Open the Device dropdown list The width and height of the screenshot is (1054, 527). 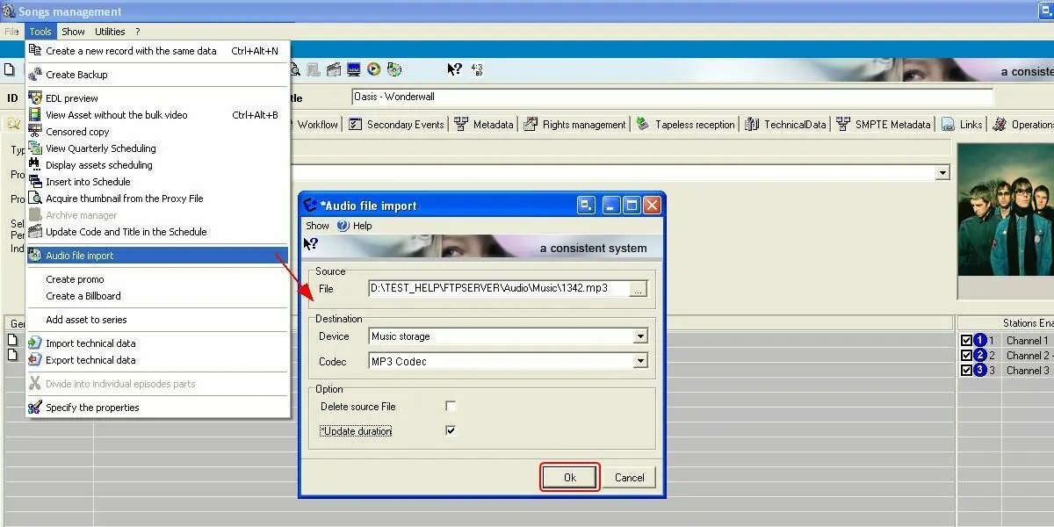coord(640,336)
